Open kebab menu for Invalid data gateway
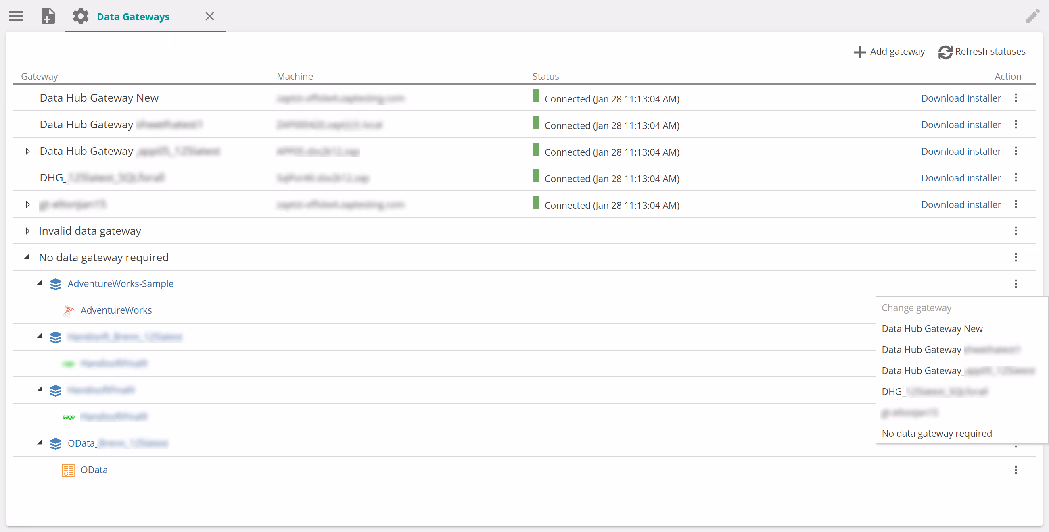1049x532 pixels. coord(1016,231)
